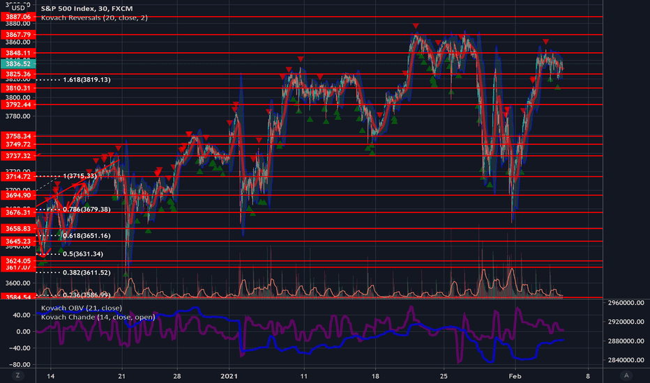This screenshot has height=383, width=650.
Task: Click the 14 date on time axis
Action: pos(51,376)
